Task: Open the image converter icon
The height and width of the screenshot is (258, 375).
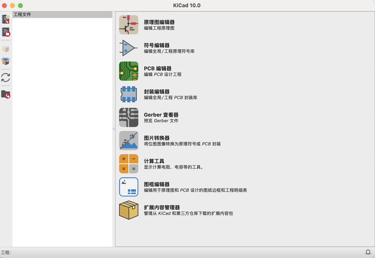Action: click(129, 141)
